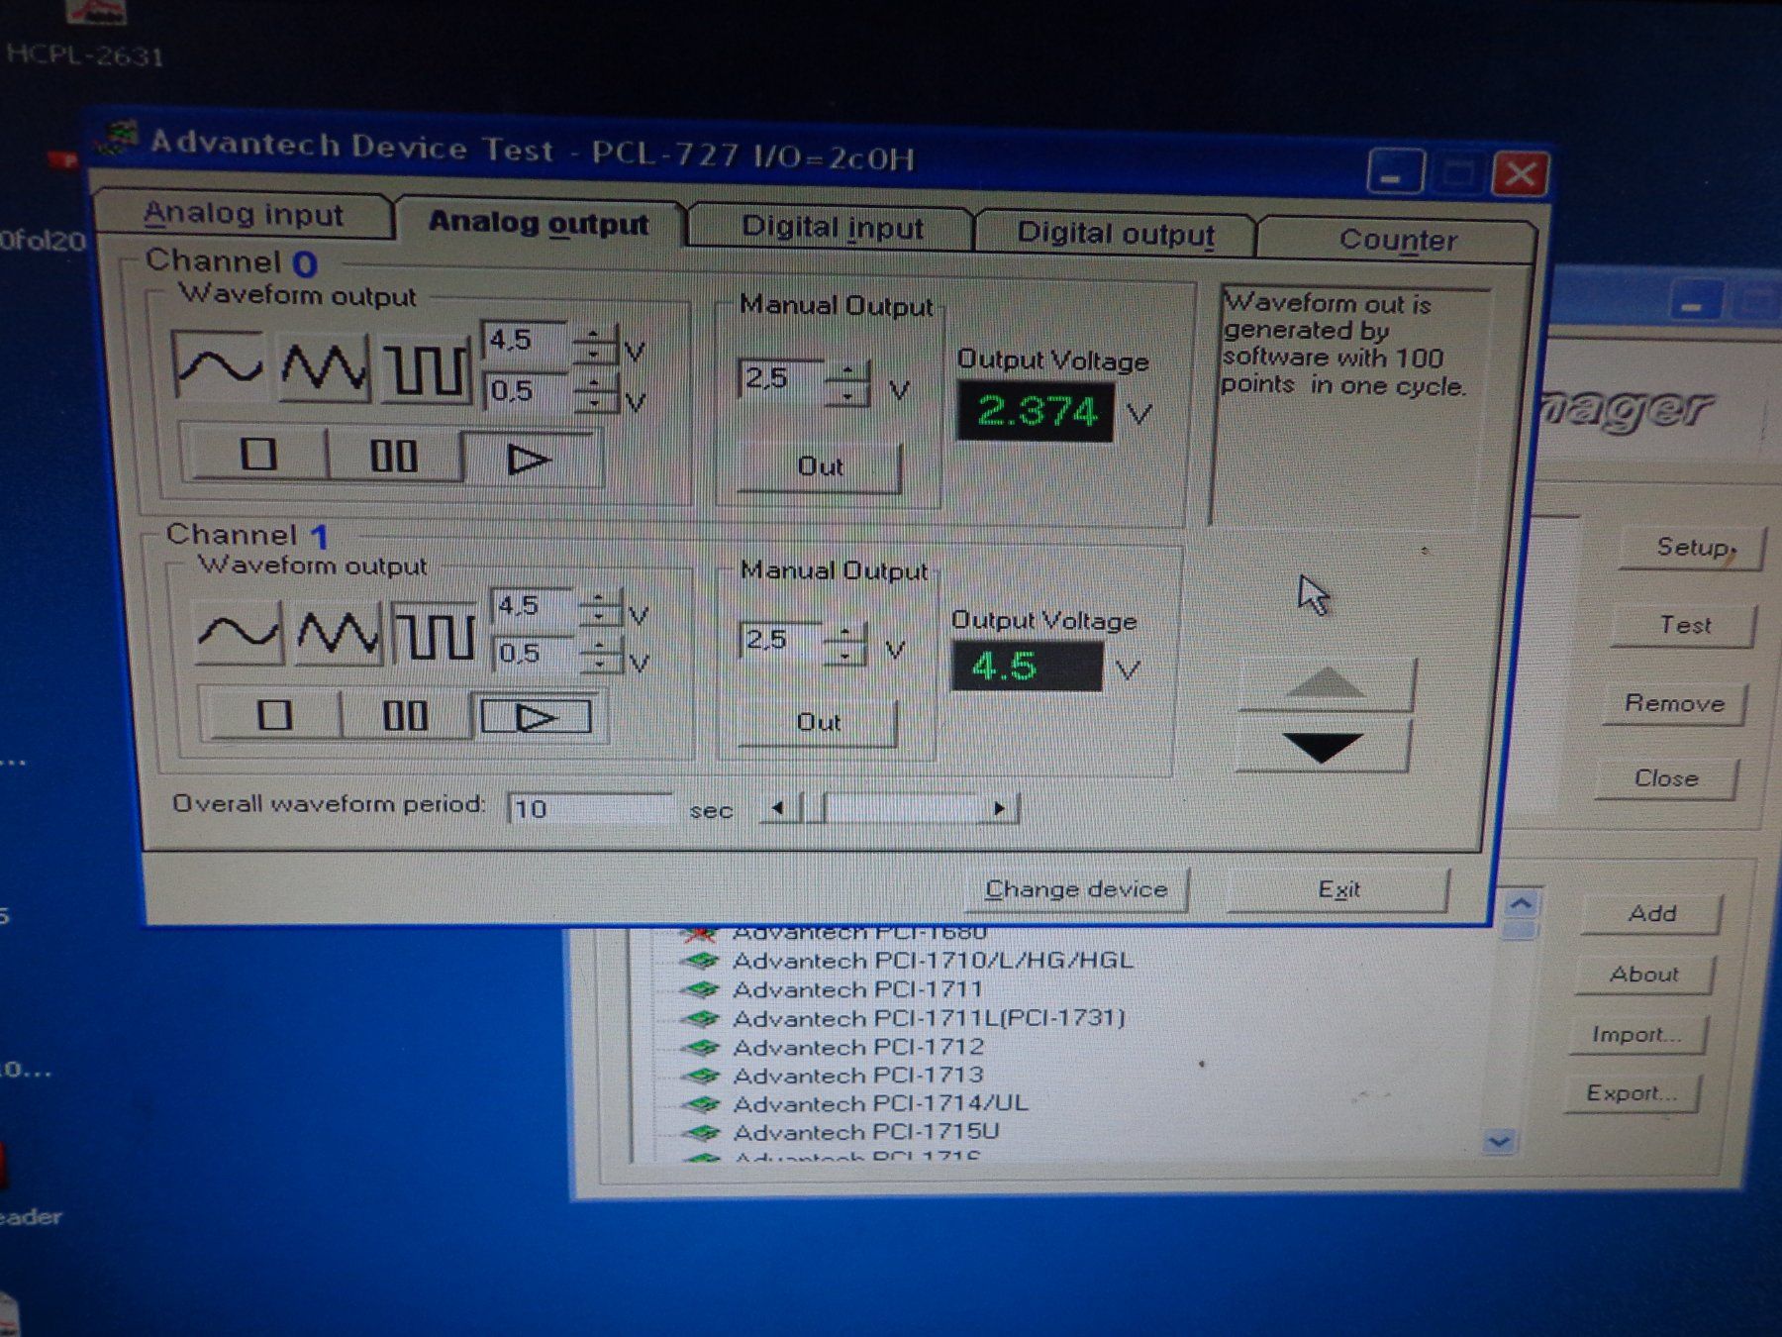This screenshot has width=1782, height=1337.
Task: Open the Counter tab
Action: pyautogui.click(x=1398, y=240)
